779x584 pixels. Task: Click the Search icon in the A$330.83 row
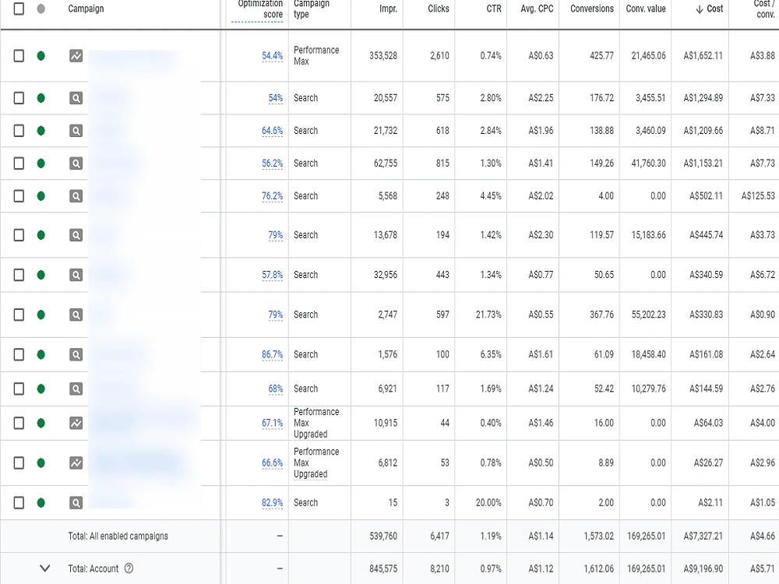76,315
